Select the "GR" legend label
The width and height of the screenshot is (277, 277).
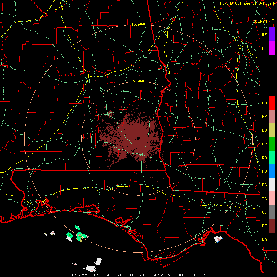click(x=264, y=117)
